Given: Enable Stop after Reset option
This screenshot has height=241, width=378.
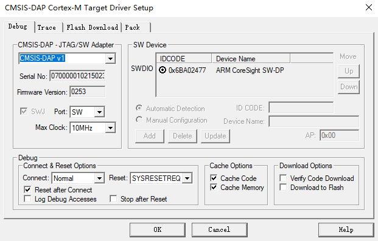Looking at the screenshot, I should 113,199.
